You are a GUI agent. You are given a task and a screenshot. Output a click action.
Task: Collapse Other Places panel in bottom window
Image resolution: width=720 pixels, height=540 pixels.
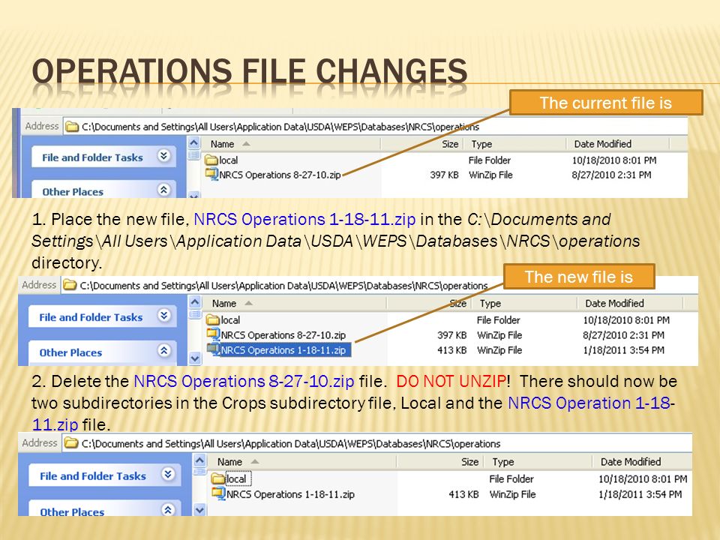point(167,509)
